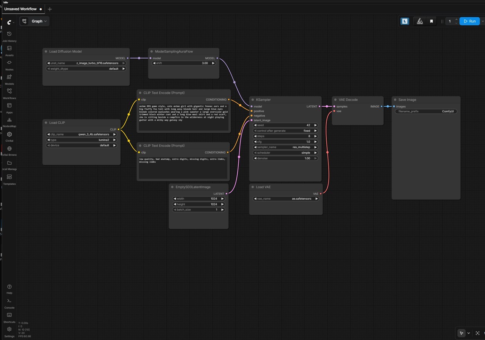Open the Assets sidebar panel
Viewport: 485px width, 340px height.
(x=9, y=51)
